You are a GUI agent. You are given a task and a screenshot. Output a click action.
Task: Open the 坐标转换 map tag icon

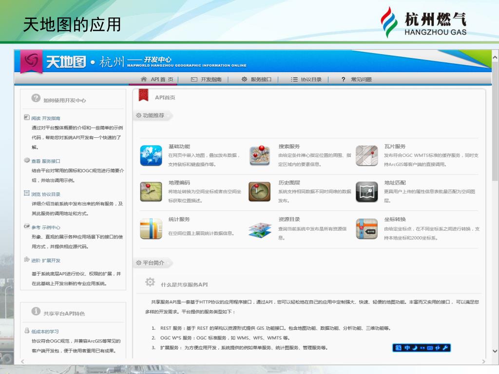(366, 228)
